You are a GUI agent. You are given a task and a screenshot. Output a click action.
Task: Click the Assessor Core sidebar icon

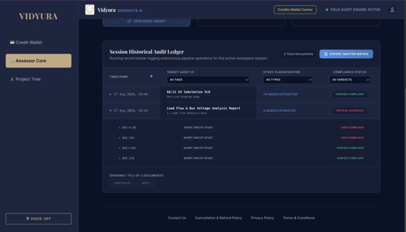(x=12, y=61)
